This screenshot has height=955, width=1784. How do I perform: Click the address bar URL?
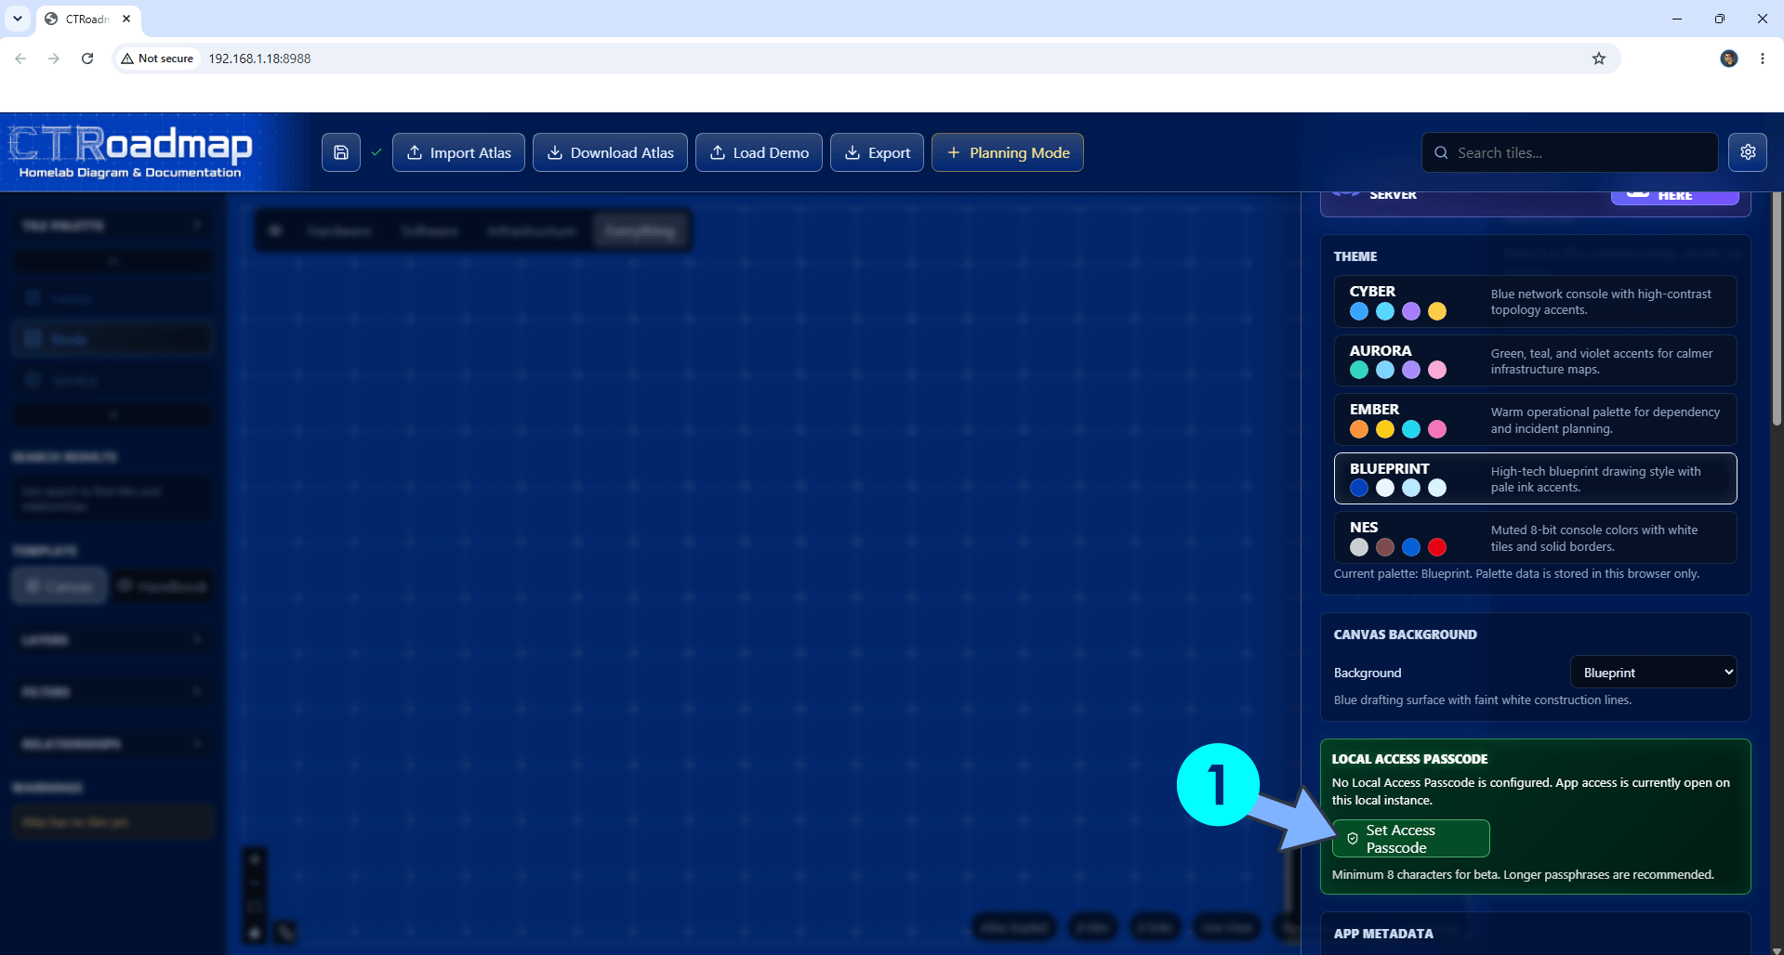point(259,59)
